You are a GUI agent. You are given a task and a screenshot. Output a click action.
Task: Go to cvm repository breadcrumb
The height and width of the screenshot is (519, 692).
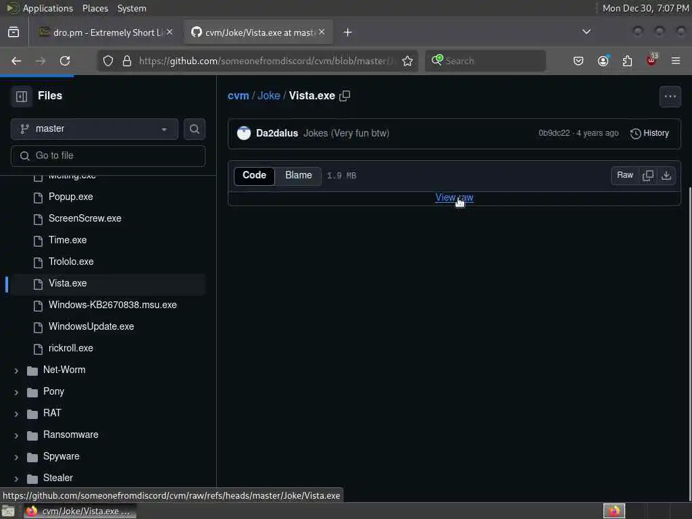pos(239,96)
